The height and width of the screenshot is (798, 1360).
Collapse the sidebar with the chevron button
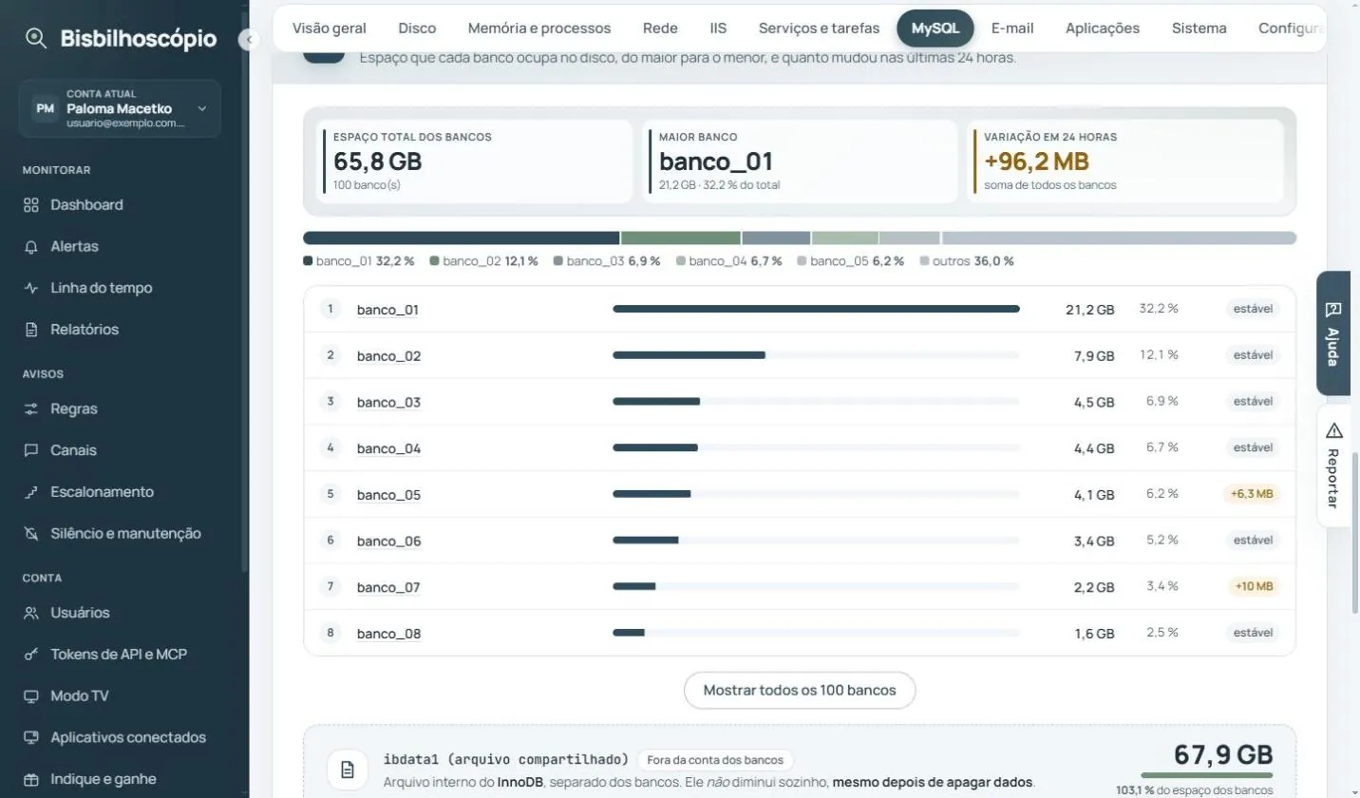click(249, 40)
